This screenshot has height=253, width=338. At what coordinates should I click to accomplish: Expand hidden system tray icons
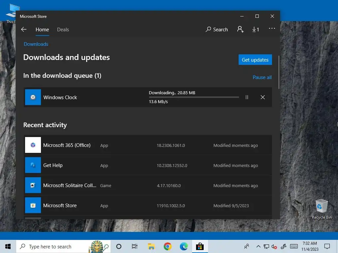click(x=258, y=246)
